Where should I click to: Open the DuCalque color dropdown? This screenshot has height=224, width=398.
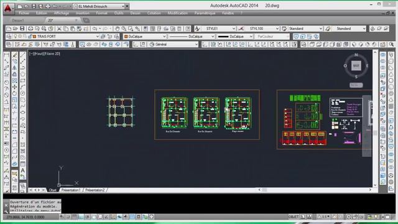coord(164,37)
